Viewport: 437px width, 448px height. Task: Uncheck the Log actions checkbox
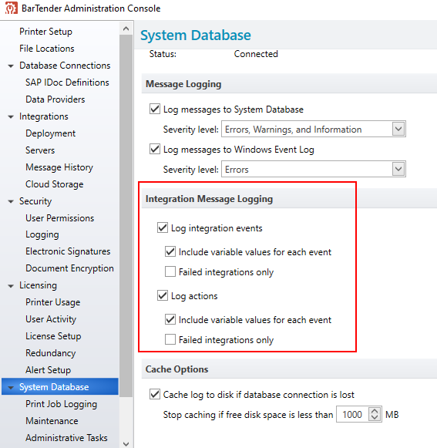click(163, 295)
